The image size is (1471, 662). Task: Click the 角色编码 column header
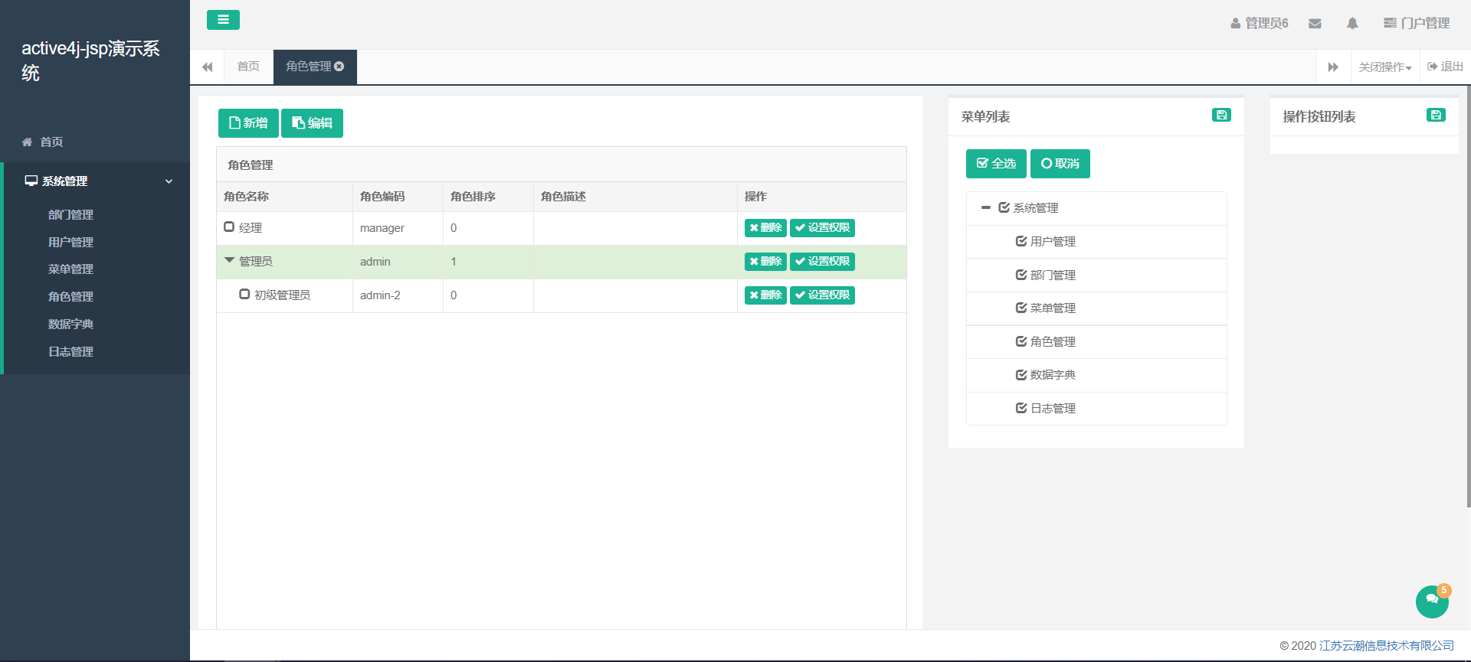398,197
